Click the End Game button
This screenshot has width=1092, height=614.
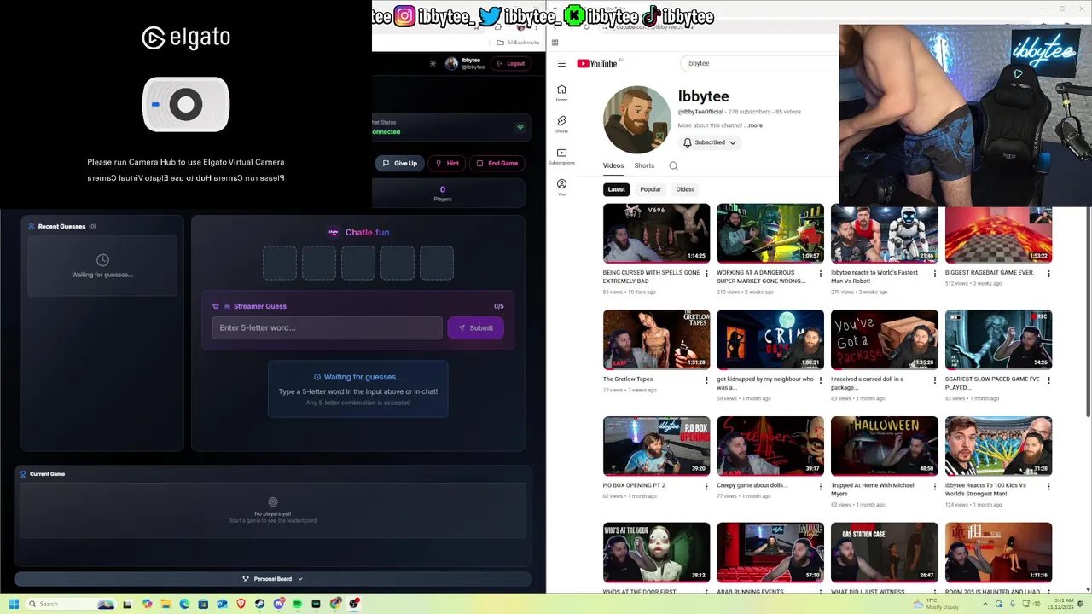point(497,163)
